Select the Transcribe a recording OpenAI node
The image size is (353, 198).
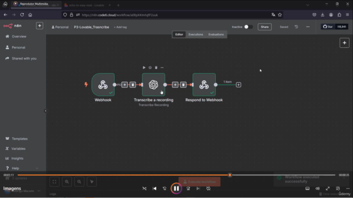[153, 85]
